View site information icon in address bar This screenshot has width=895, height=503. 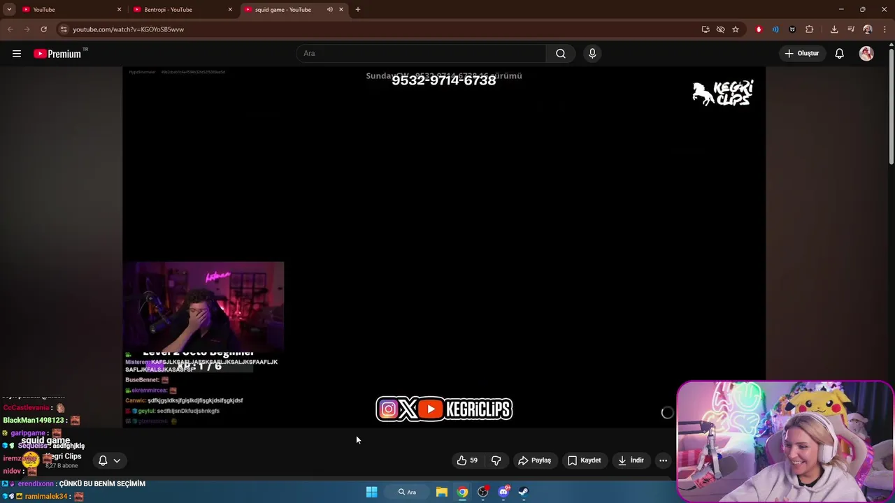point(64,29)
